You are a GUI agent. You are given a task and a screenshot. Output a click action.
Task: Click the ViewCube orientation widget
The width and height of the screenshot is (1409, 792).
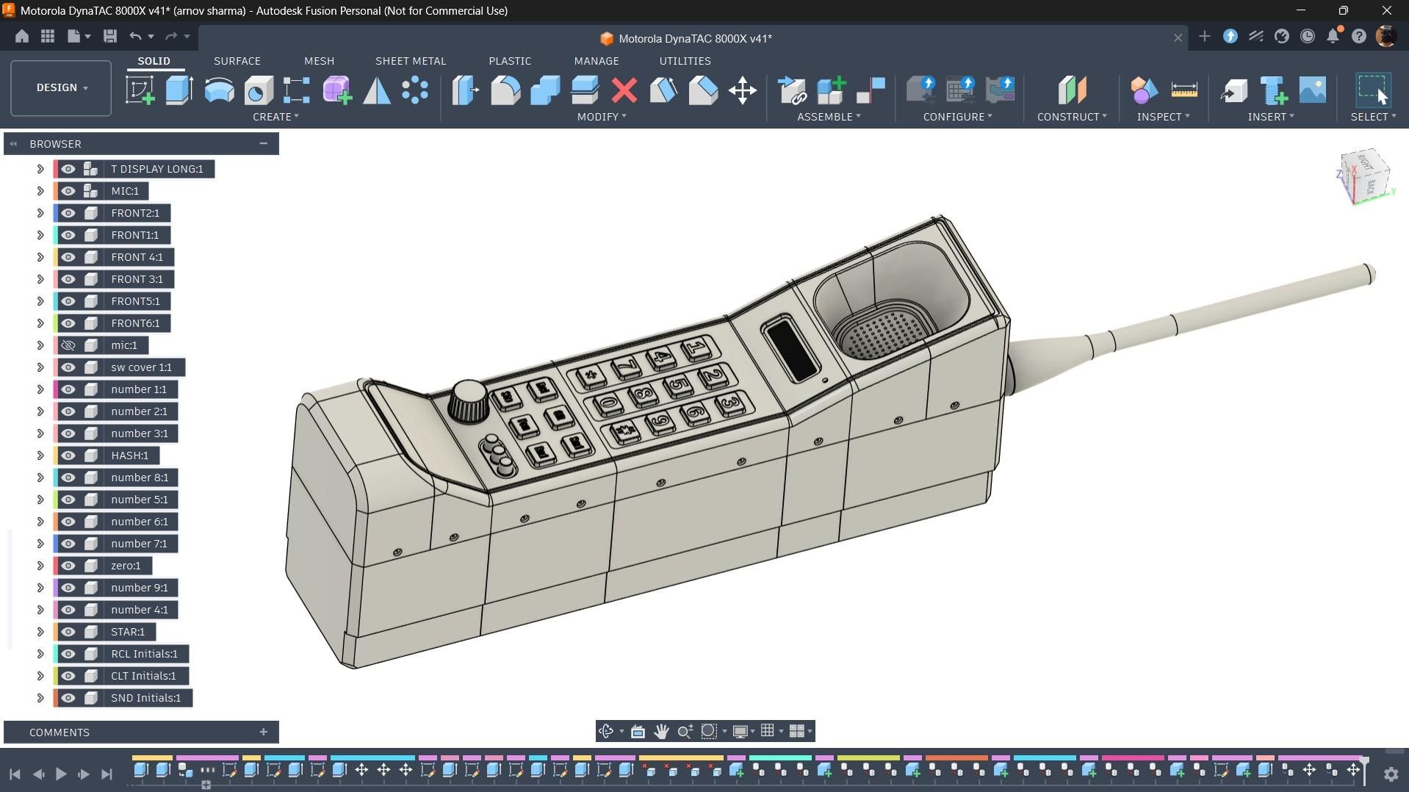(1364, 176)
